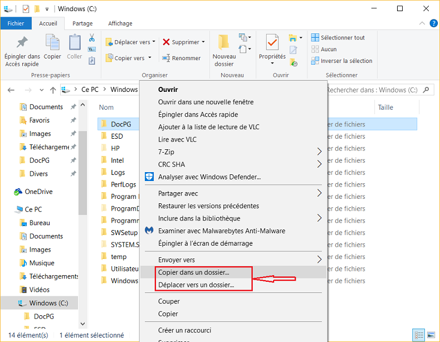Click the new folder icon in the title bar
The height and width of the screenshot is (342, 440).
click(37, 9)
